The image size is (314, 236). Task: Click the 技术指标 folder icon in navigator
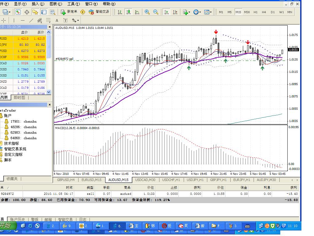click(x=1, y=143)
